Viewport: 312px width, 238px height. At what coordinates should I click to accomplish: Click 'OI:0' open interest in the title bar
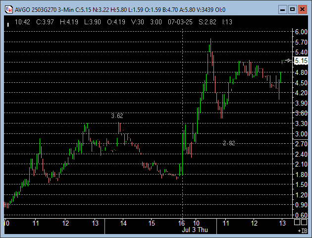(220, 10)
